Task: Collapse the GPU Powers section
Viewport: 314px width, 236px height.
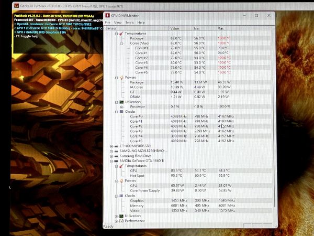Action: click(x=116, y=181)
